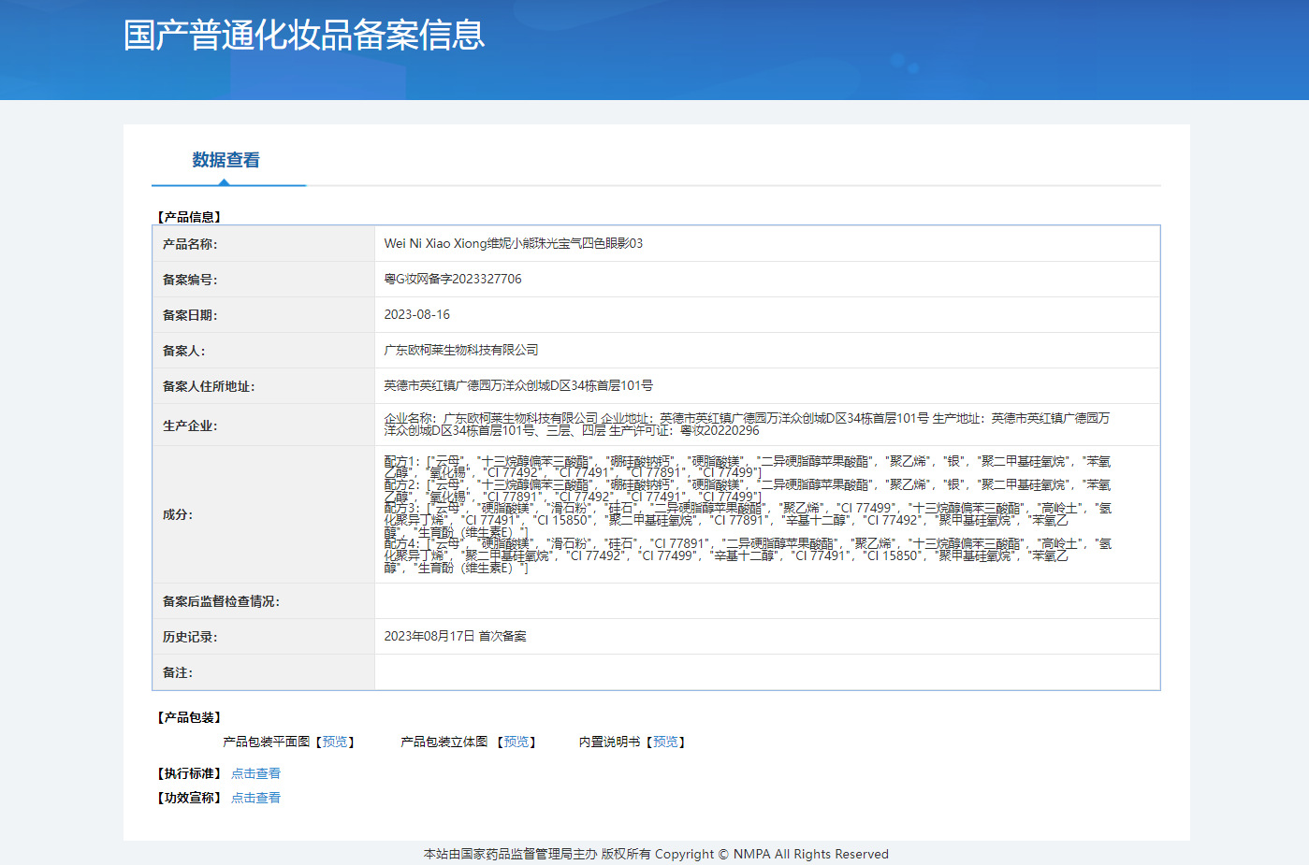The image size is (1309, 865).
Task: Preview the 内置说明书 document
Action: [x=665, y=742]
